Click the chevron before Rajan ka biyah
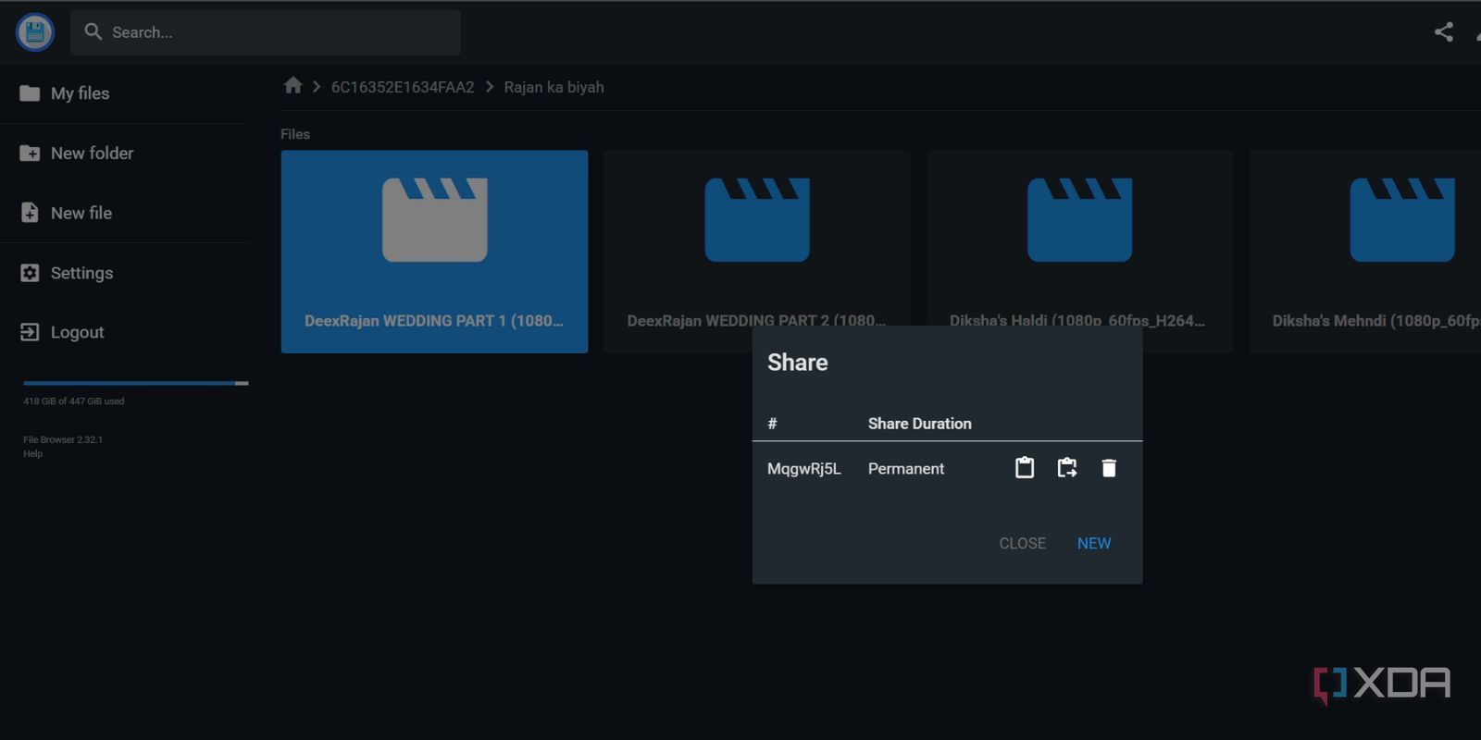 pyautogui.click(x=490, y=87)
